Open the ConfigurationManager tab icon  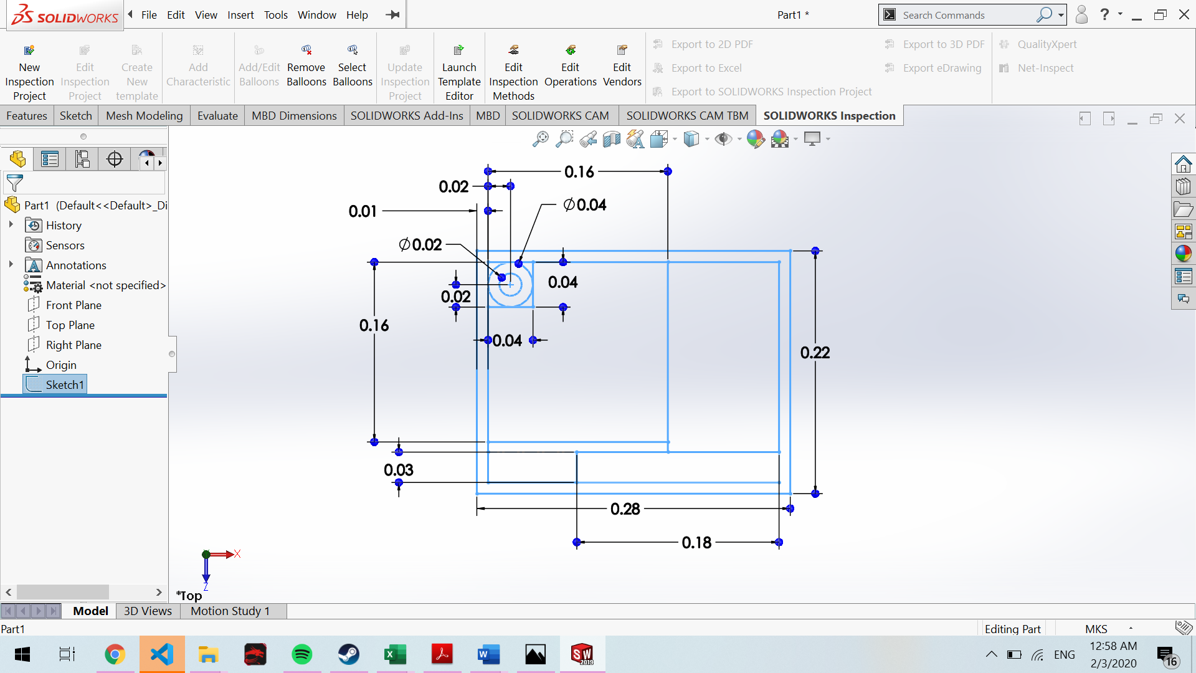click(82, 160)
